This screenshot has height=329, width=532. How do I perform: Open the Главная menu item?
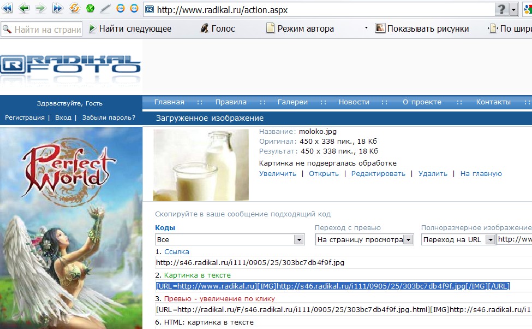click(169, 102)
